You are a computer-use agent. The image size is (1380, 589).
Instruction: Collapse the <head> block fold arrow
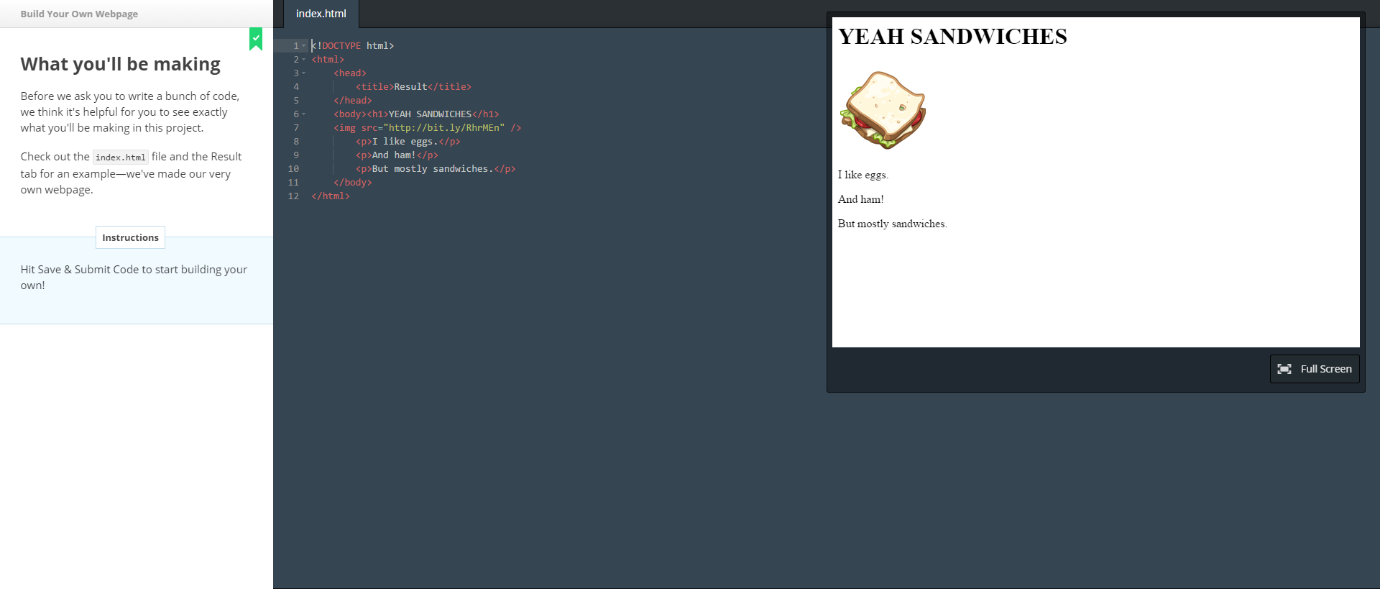tap(304, 73)
